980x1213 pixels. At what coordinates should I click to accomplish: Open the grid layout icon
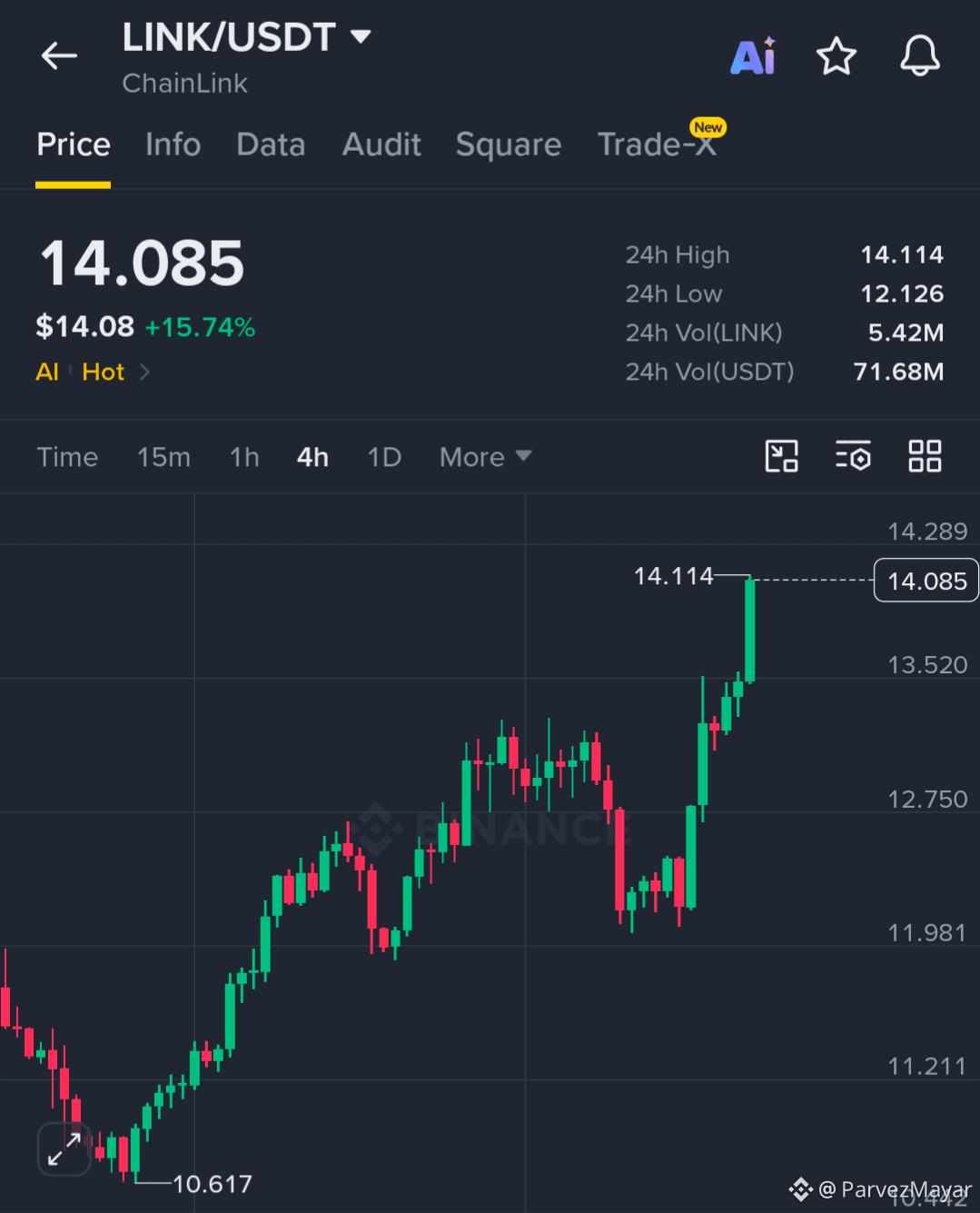(925, 456)
